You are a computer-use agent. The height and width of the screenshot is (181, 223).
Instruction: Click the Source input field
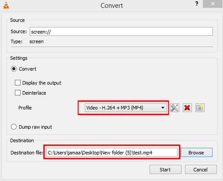[121, 32]
